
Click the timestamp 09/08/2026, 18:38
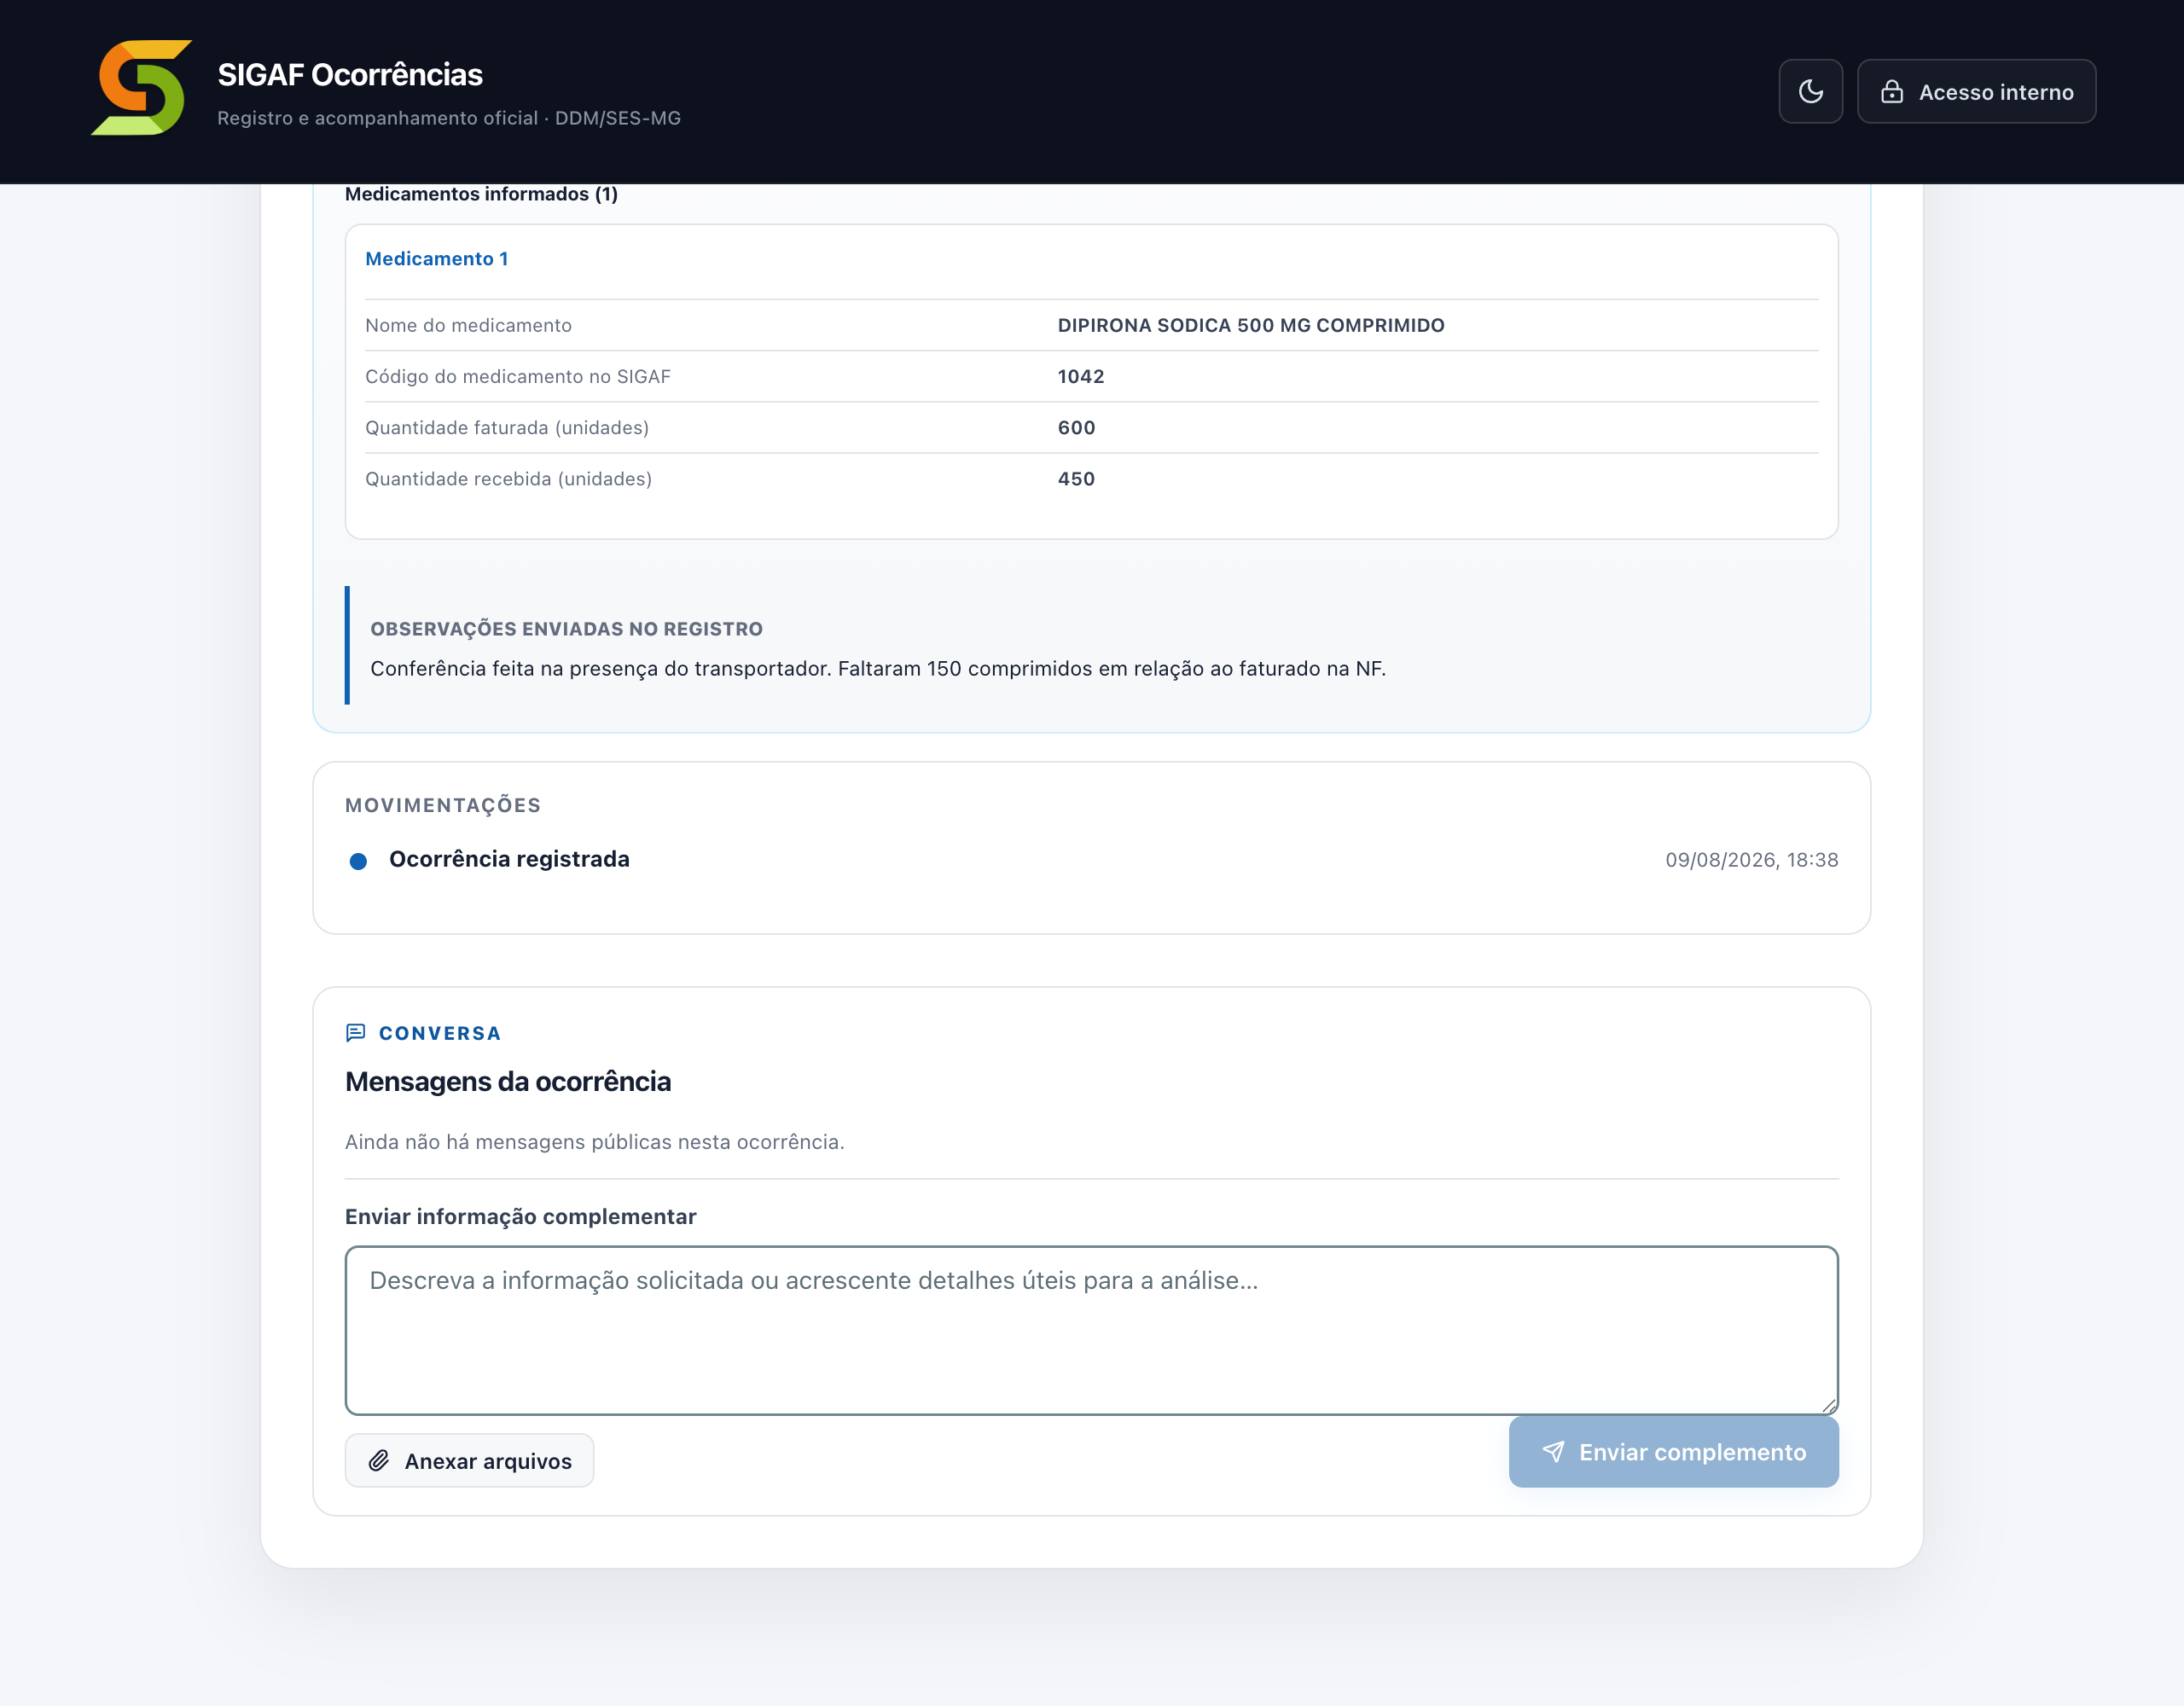coord(1751,860)
